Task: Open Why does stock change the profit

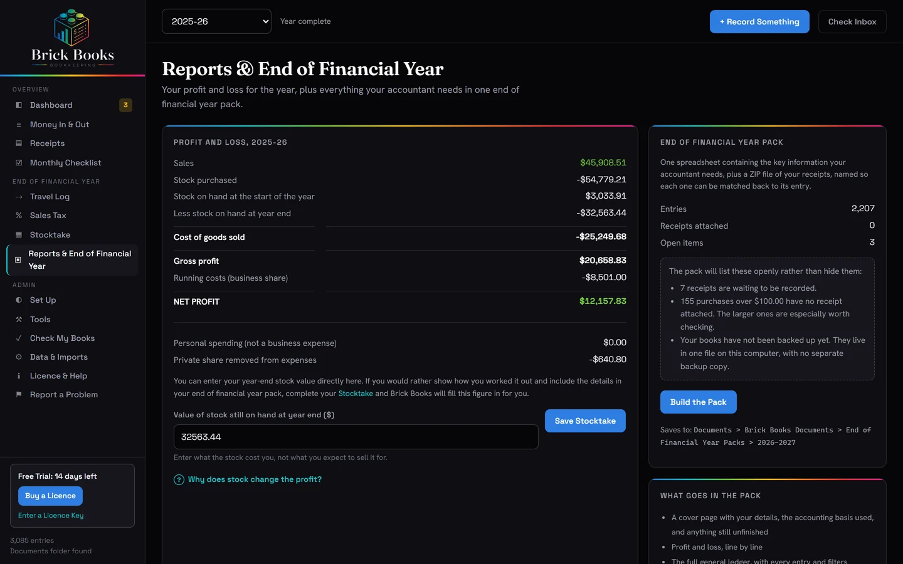Action: (248, 479)
